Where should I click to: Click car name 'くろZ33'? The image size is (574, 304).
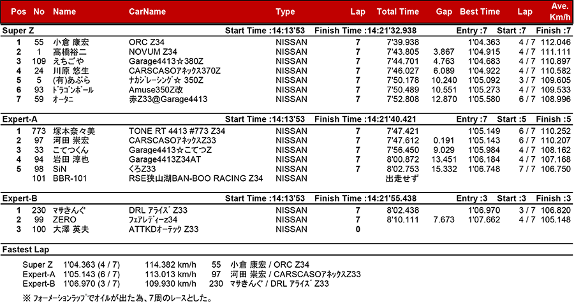click(142, 169)
